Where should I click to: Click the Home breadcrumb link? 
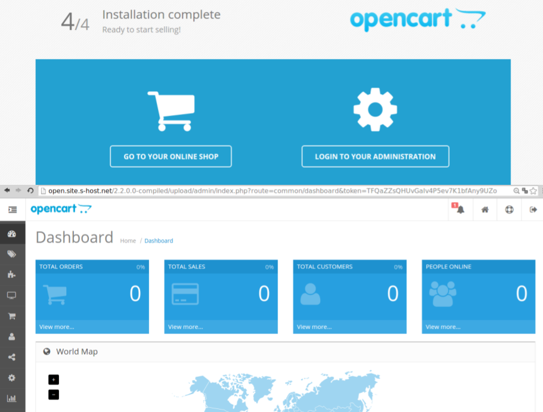pos(128,240)
